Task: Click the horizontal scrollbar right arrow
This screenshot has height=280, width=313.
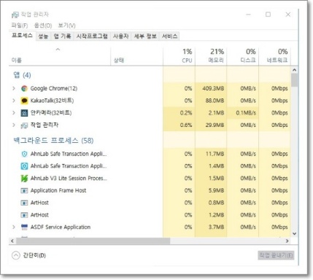Action: click(287, 241)
